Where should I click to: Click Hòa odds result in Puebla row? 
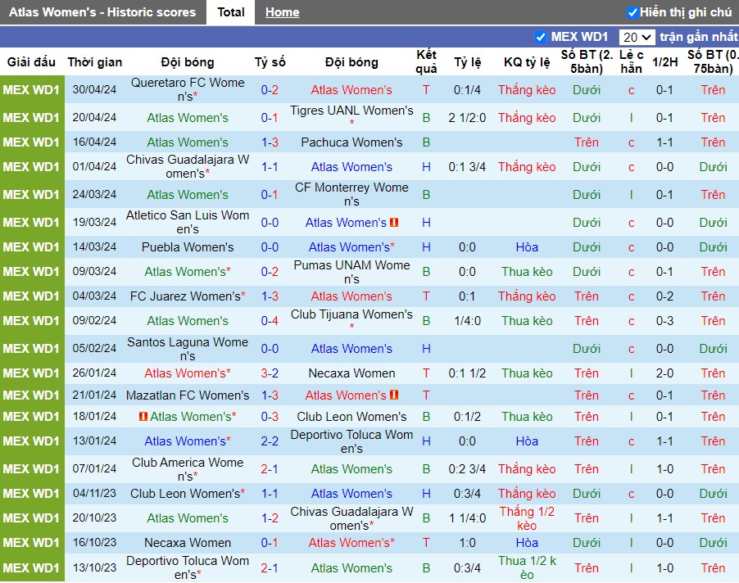[527, 247]
